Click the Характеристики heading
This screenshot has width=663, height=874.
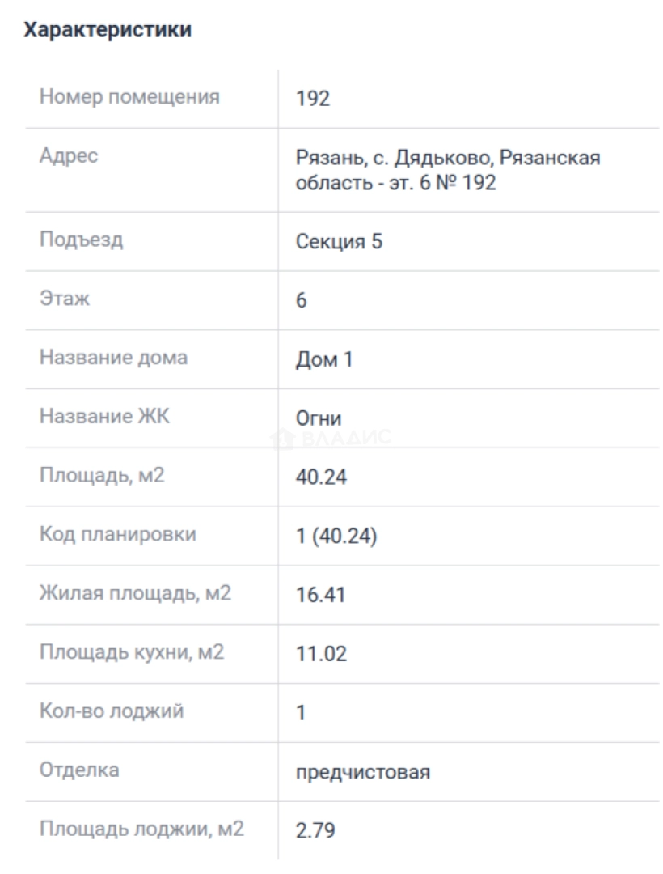108,30
